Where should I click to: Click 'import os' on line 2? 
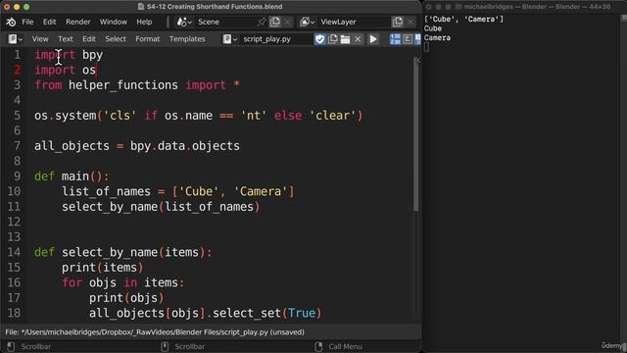(66, 70)
